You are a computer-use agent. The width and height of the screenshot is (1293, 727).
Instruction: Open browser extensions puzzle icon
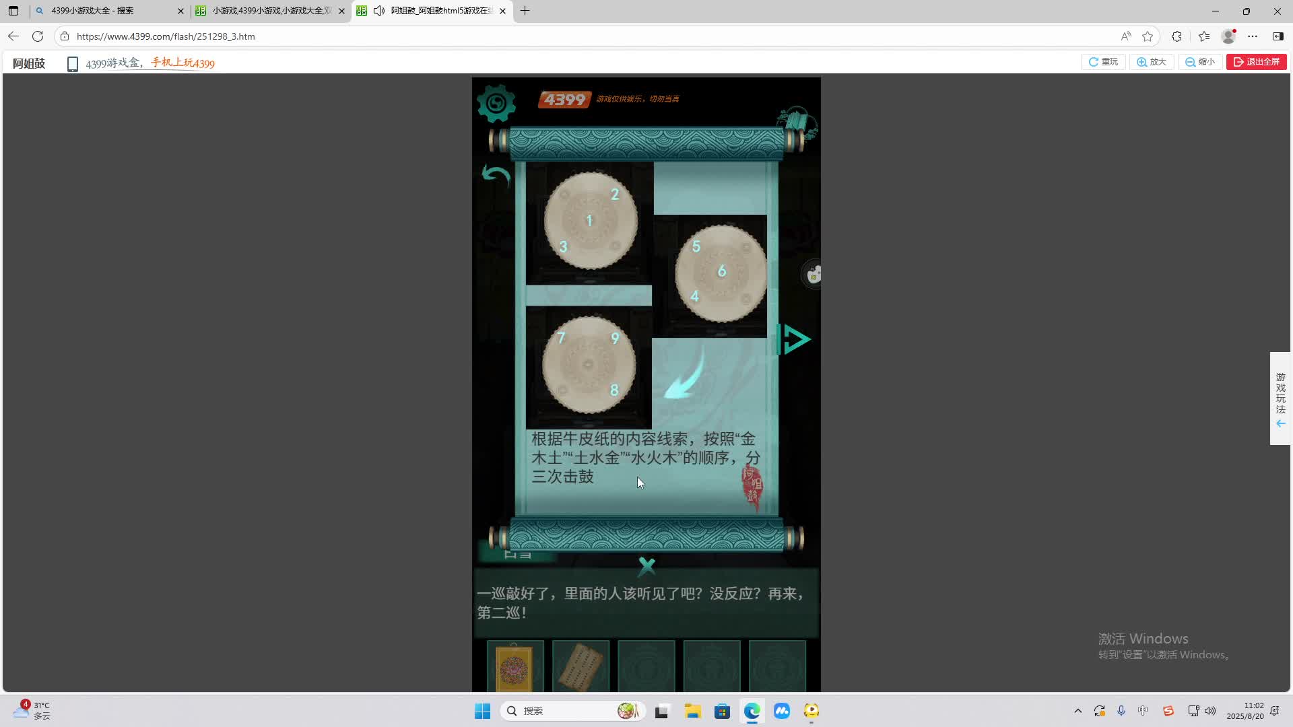point(1176,36)
